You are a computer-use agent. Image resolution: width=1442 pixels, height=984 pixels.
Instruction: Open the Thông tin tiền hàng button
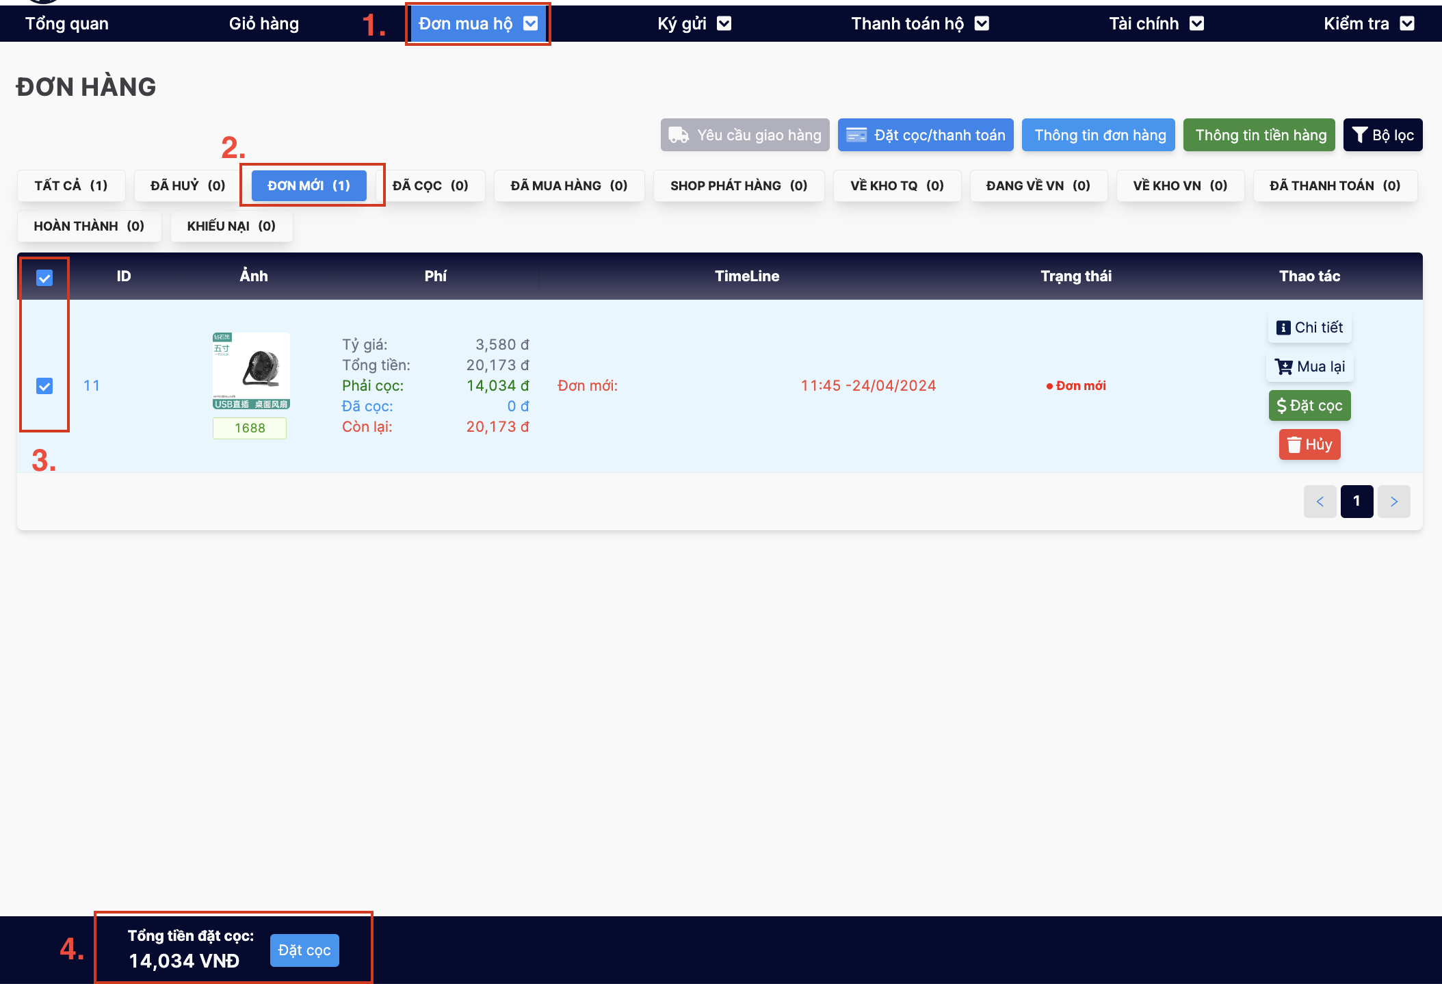(x=1260, y=135)
